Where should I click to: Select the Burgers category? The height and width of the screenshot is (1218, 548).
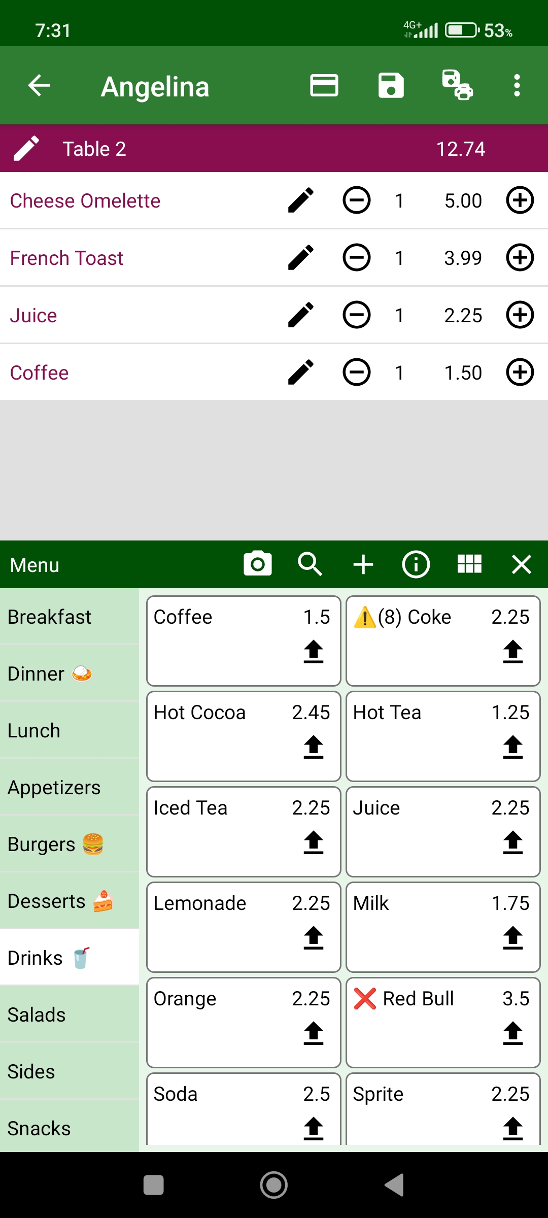70,844
